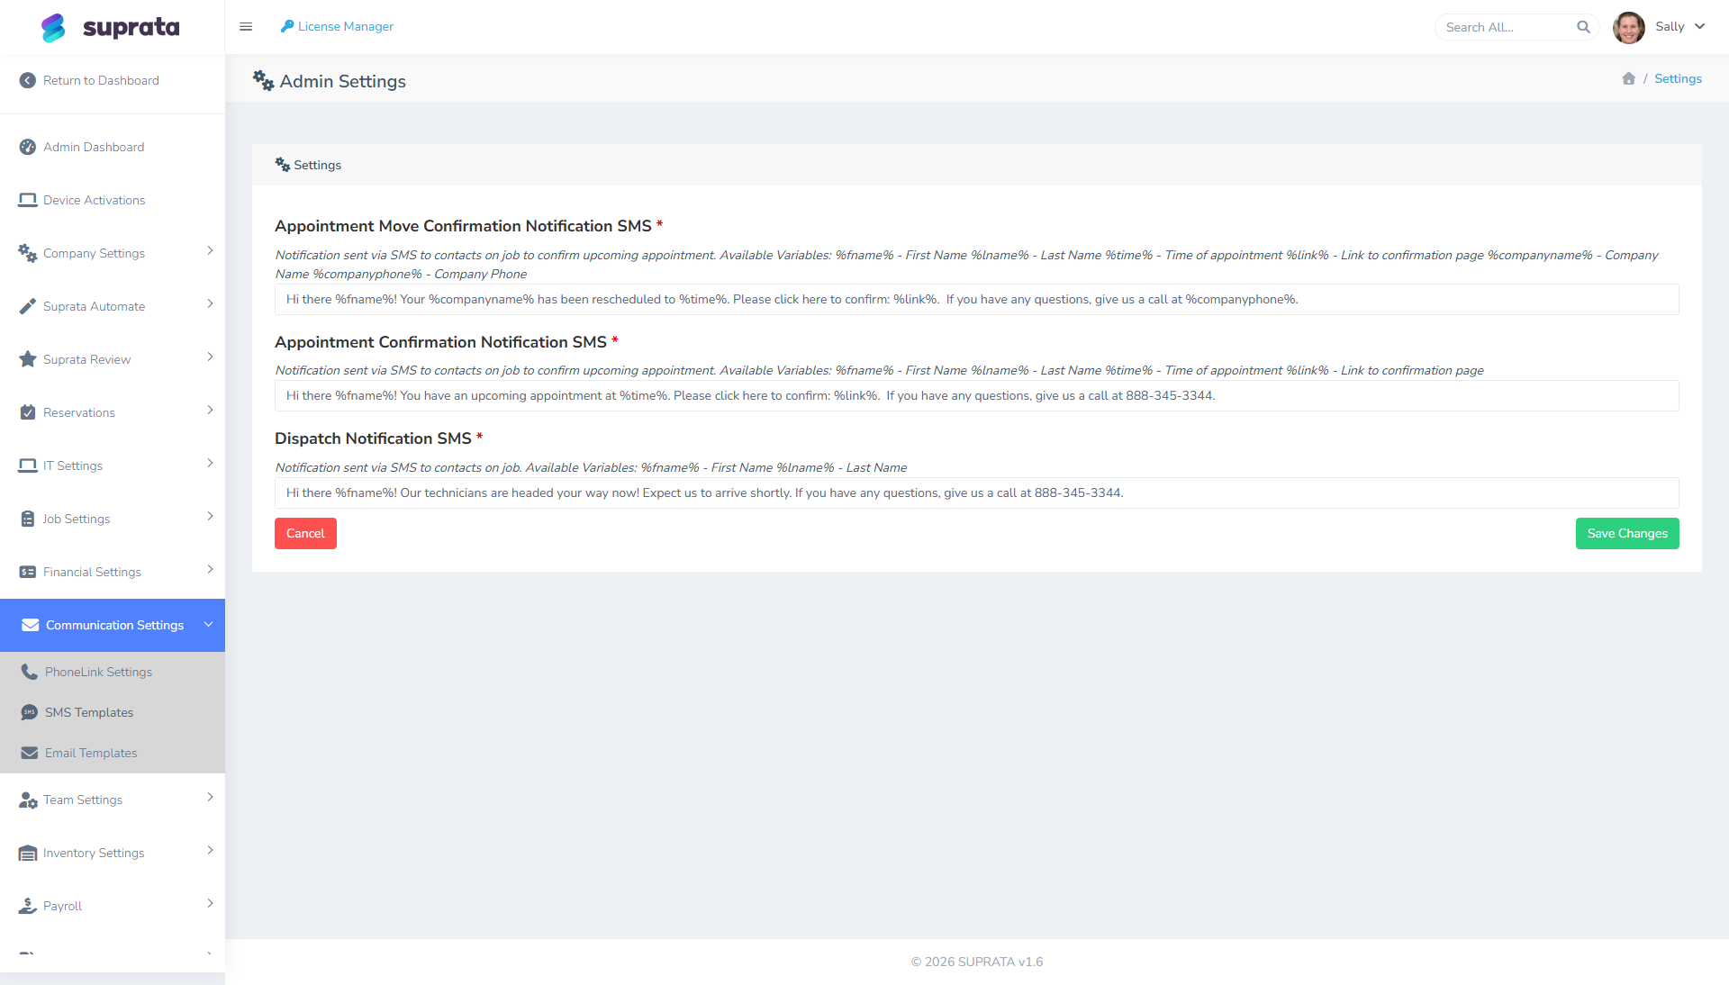Expand the Suprata Review chevron

click(210, 357)
